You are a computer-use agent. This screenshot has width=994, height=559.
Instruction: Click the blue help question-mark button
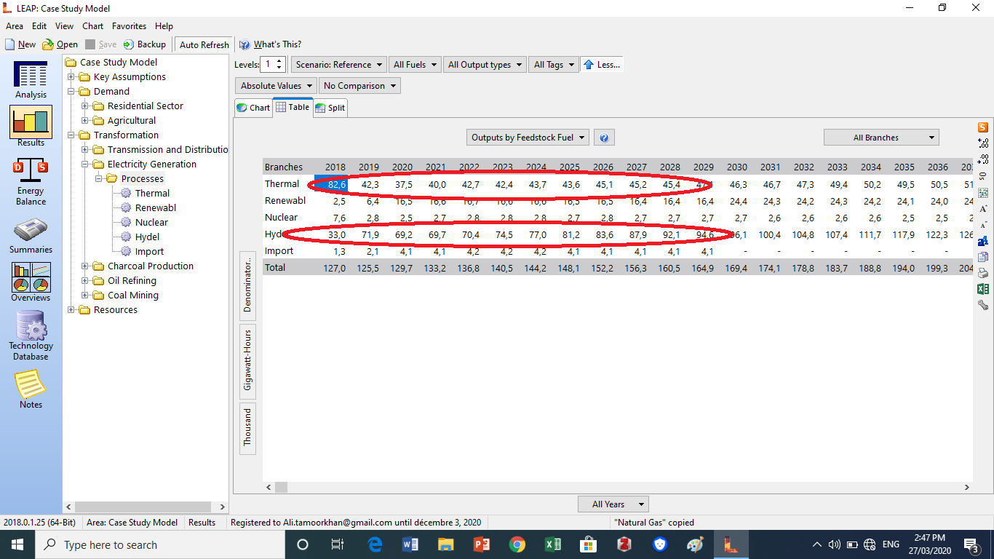coord(604,138)
